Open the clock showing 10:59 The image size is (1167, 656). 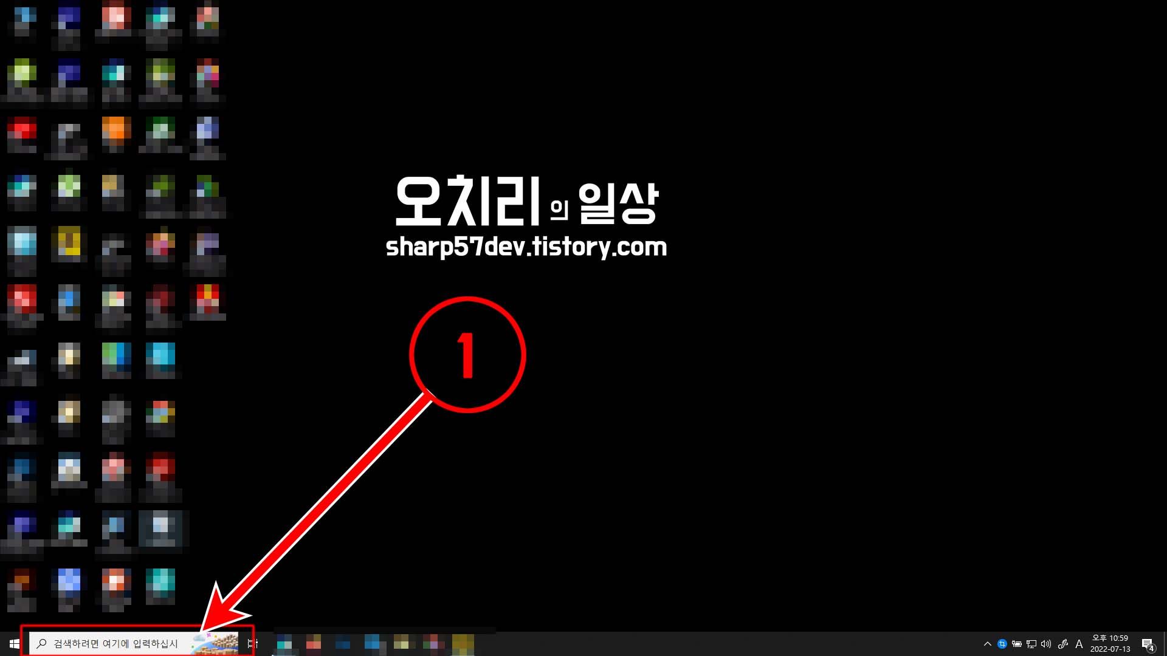(1110, 638)
